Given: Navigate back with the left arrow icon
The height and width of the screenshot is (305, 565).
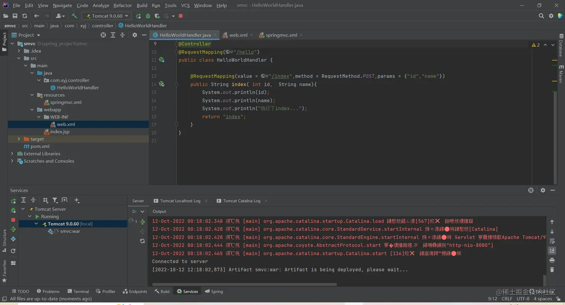Looking at the screenshot, I should tap(37, 16).
